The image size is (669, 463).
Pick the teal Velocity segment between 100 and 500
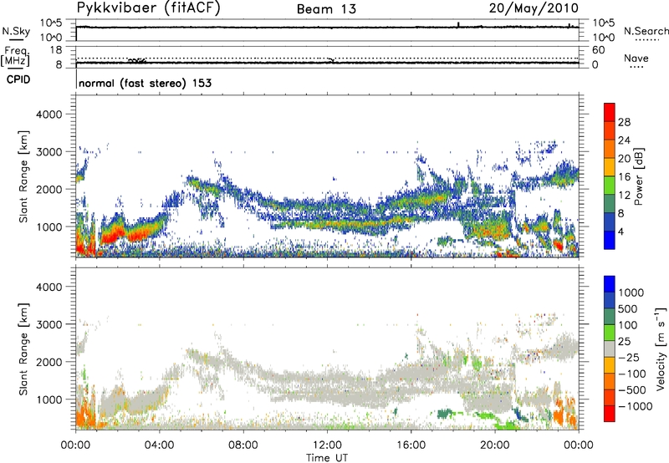610,317
